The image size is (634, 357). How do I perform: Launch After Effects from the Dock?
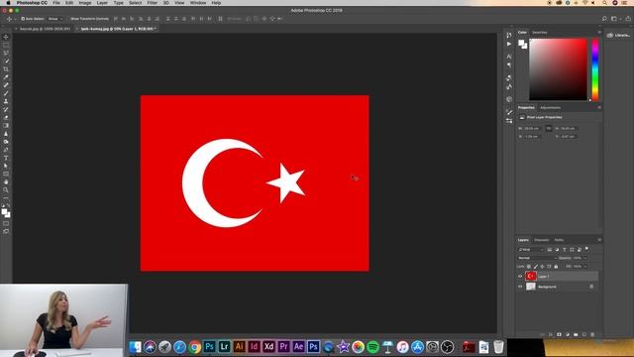pyautogui.click(x=298, y=347)
